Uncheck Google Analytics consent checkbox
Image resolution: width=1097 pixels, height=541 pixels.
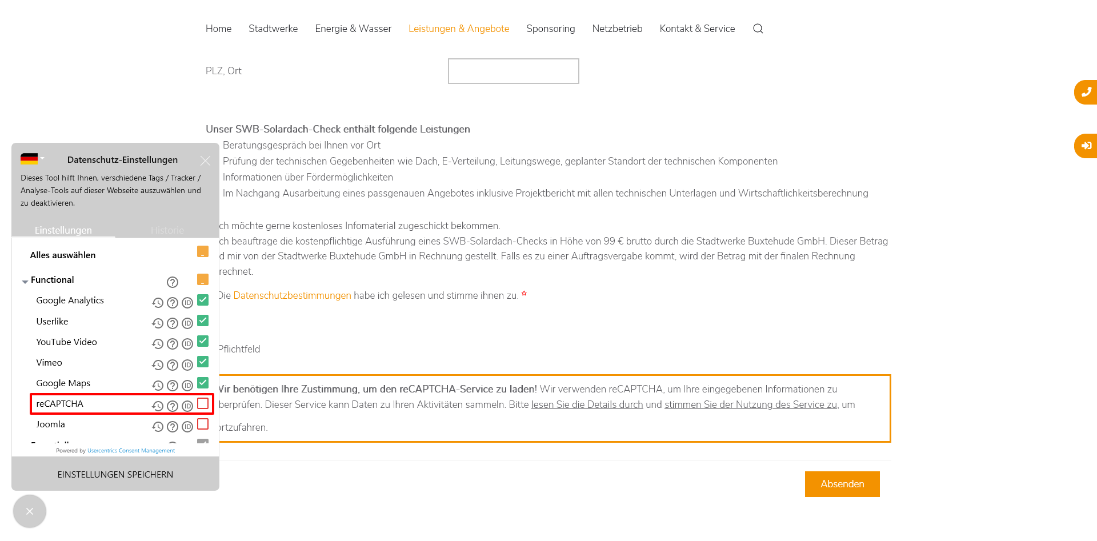click(x=203, y=300)
